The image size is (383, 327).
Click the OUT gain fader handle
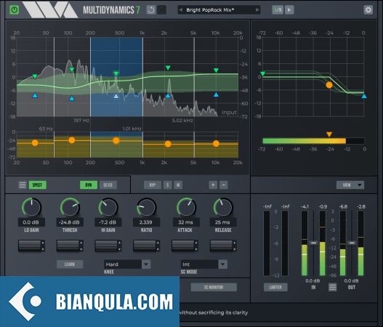(352, 243)
